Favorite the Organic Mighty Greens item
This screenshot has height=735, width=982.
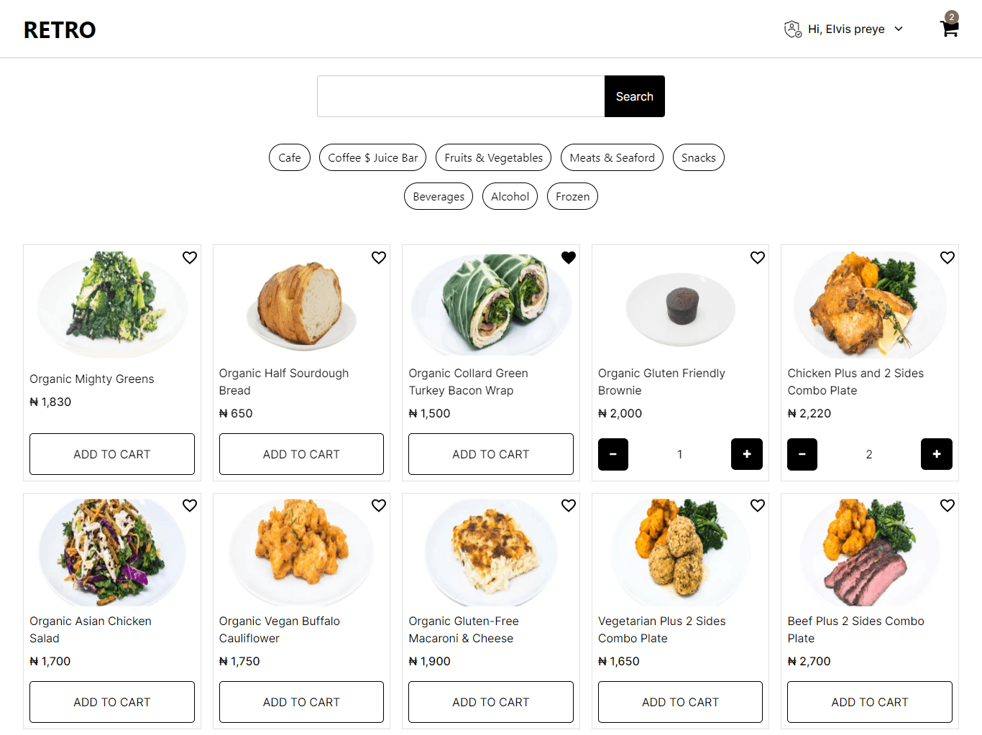tap(190, 257)
